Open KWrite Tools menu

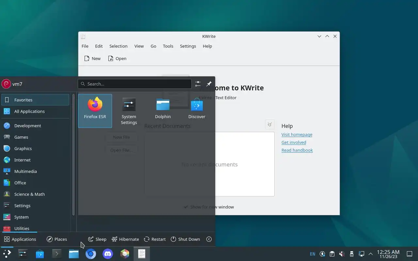coord(168,46)
